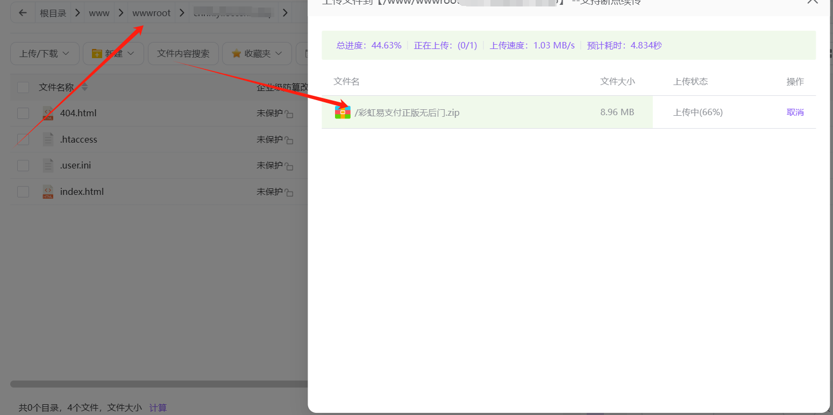The image size is (833, 415).
Task: Click 取消 to cancel the upload
Action: 795,112
